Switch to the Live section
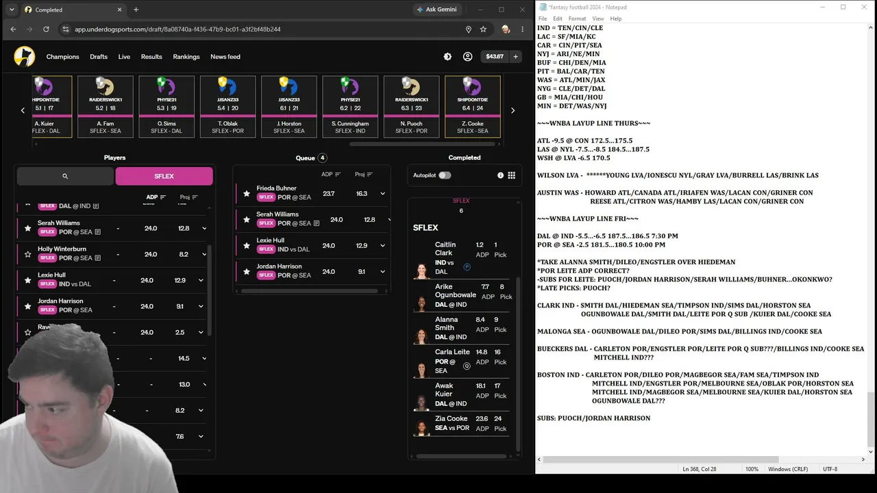Viewport: 877px width, 493px height. (x=124, y=57)
